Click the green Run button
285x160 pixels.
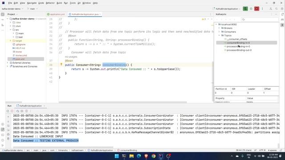coord(245,9)
